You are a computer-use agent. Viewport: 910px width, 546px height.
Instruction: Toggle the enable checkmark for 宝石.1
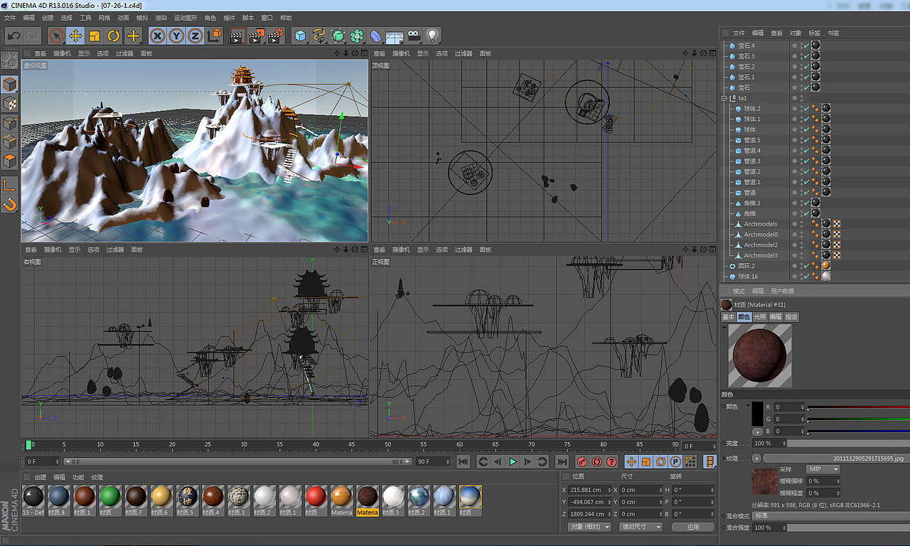[x=806, y=77]
